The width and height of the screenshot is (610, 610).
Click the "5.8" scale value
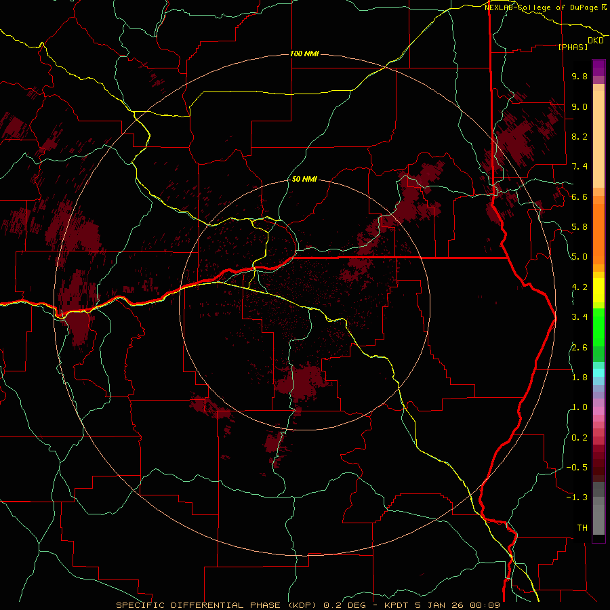coord(579,227)
